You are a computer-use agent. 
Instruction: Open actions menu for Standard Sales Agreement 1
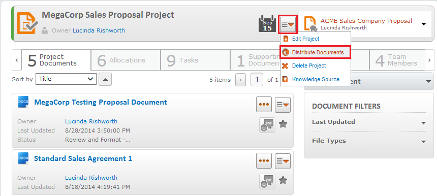pyautogui.click(x=283, y=161)
